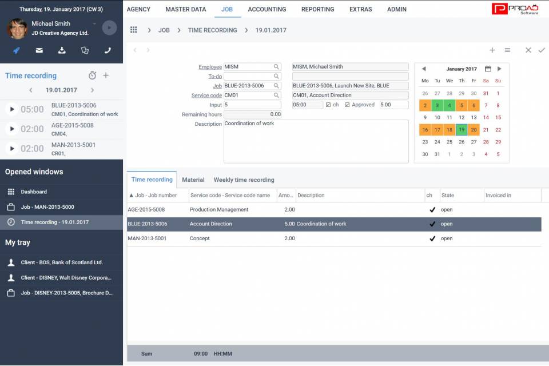Open the mail envelope icon

[x=39, y=50]
